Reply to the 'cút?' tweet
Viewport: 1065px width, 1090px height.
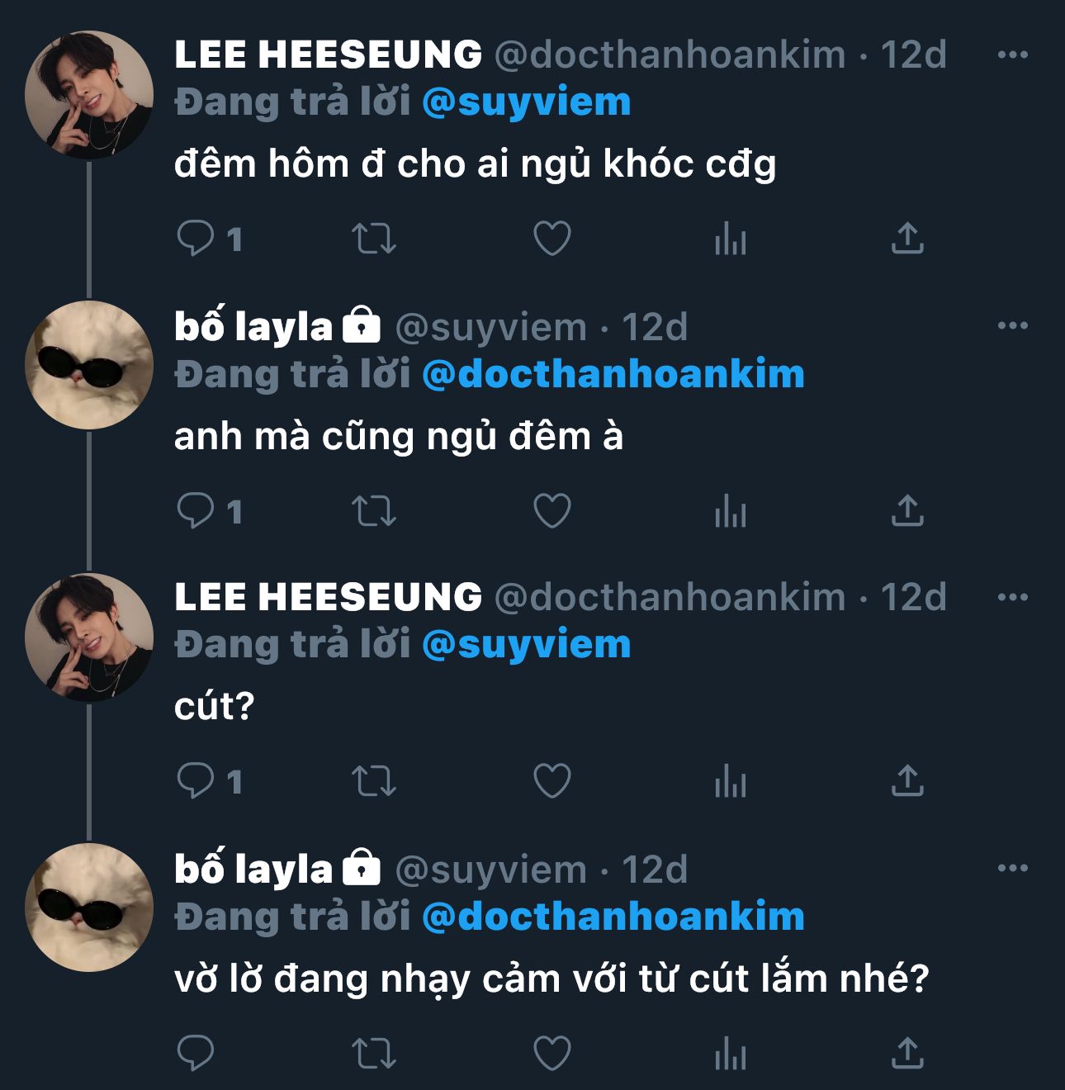click(x=196, y=780)
